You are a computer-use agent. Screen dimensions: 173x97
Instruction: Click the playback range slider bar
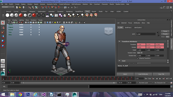tap(69, 83)
